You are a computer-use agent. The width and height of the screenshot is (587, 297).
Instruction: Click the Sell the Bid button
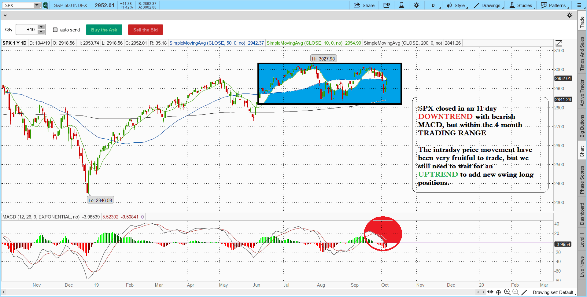pos(145,30)
